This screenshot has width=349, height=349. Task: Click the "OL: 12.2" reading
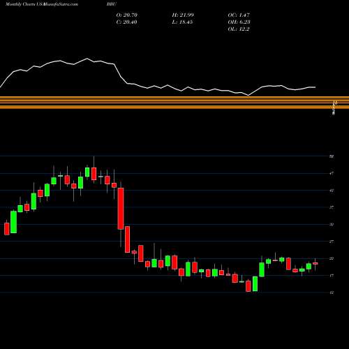point(239,29)
